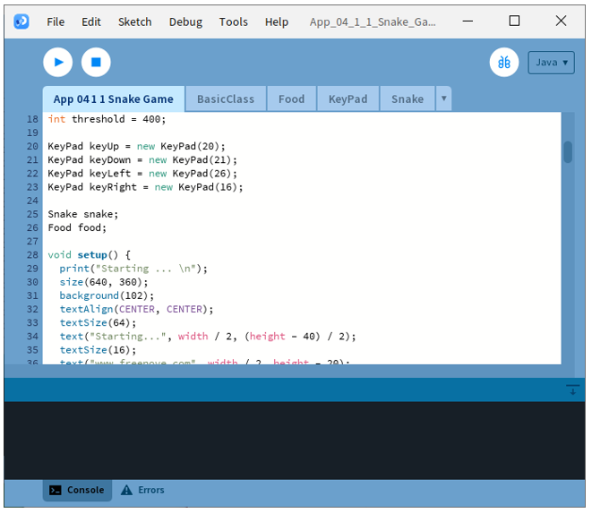Click the 'KeyPad keyUp = new KeyPad(20);' line

coord(136,147)
